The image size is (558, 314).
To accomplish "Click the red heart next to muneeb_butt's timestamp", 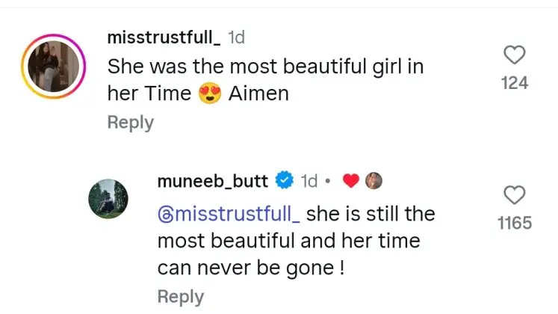I will tap(351, 180).
